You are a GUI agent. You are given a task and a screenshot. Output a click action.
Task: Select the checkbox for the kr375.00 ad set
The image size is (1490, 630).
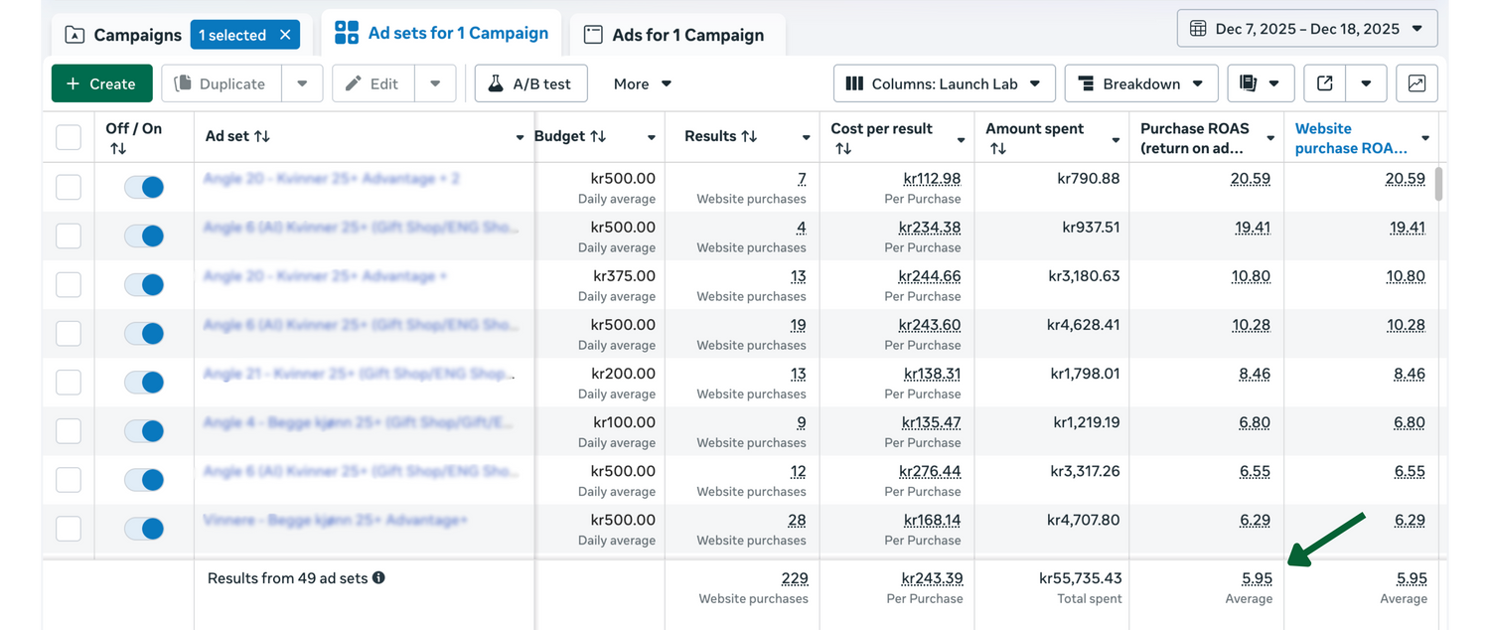[69, 284]
